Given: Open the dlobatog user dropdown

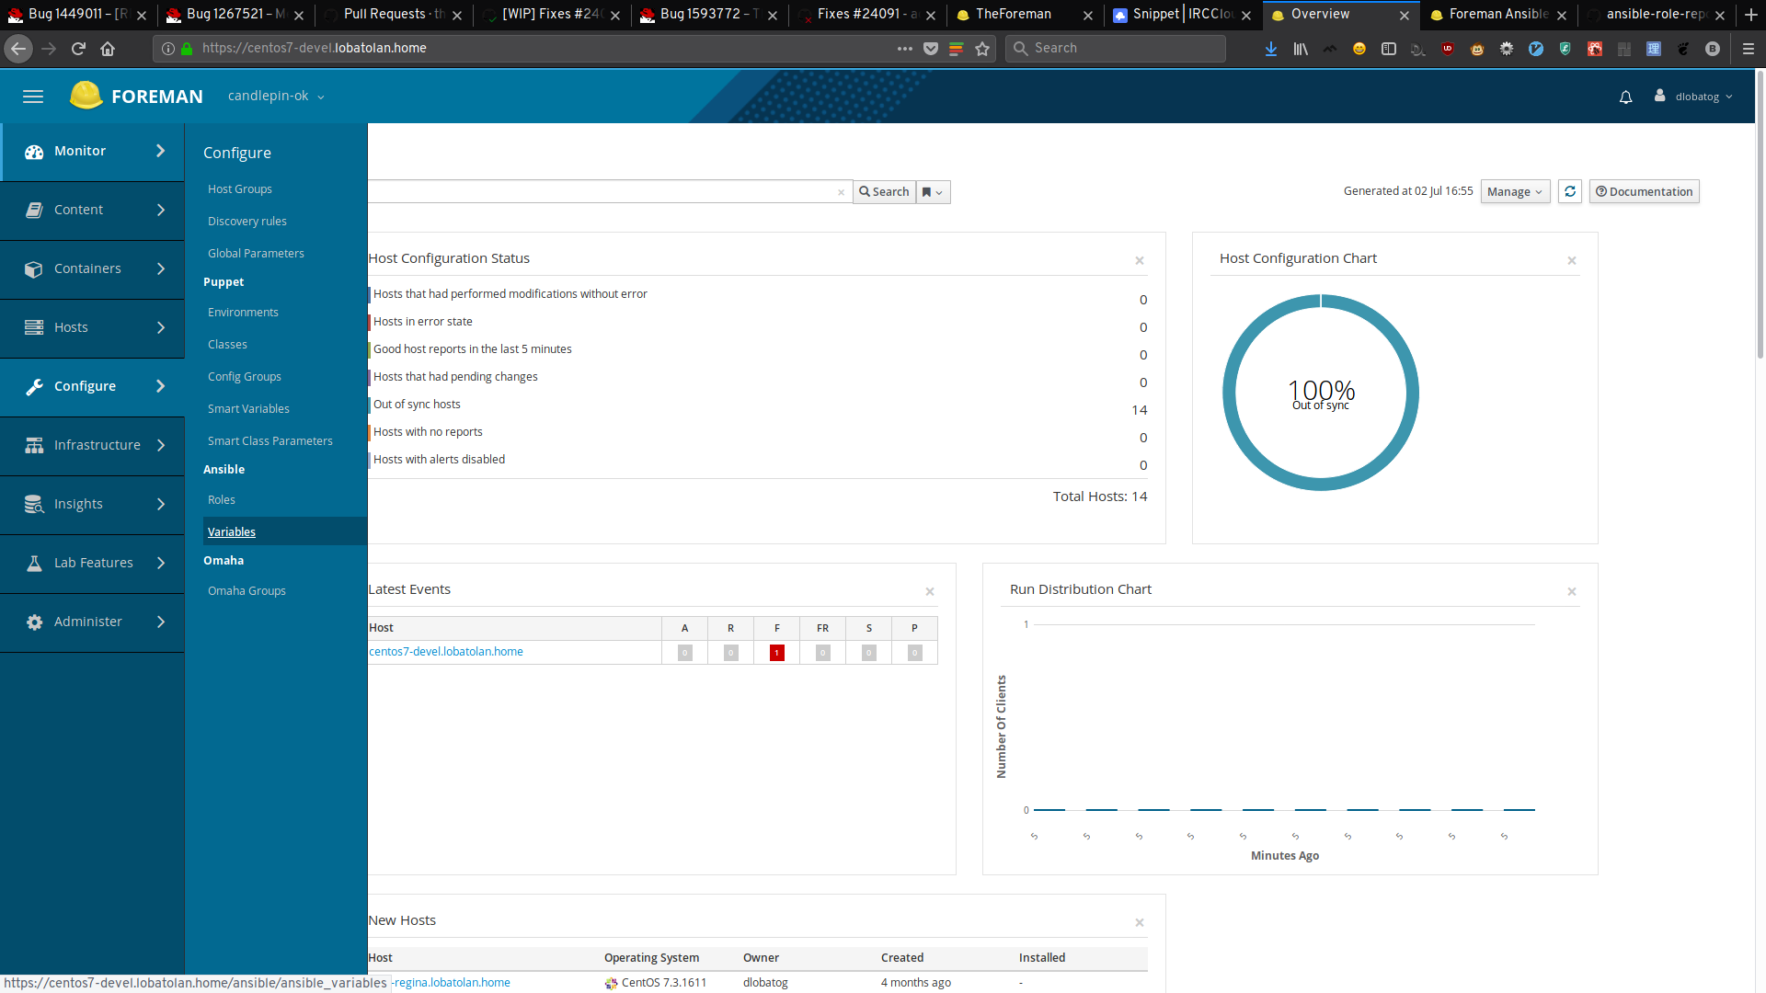Looking at the screenshot, I should pos(1693,97).
